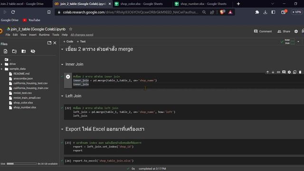The image size is (304, 171).
Task: Open the Edit menu
Action: (x=15, y=35)
